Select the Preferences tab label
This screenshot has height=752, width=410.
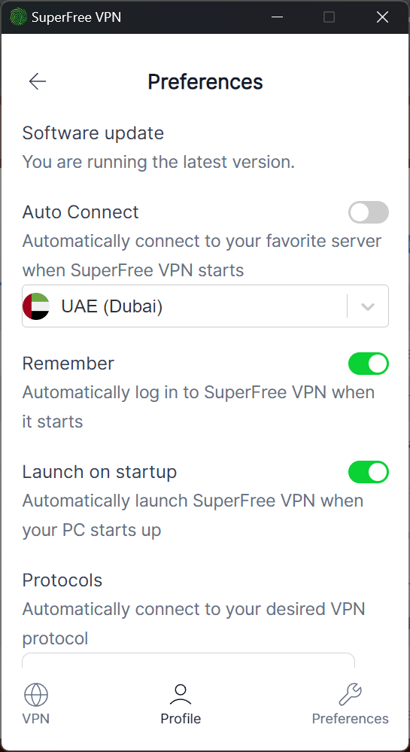click(350, 718)
